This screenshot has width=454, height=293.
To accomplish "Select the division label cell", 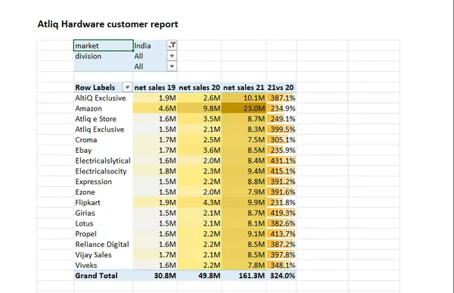I will pyautogui.click(x=104, y=56).
